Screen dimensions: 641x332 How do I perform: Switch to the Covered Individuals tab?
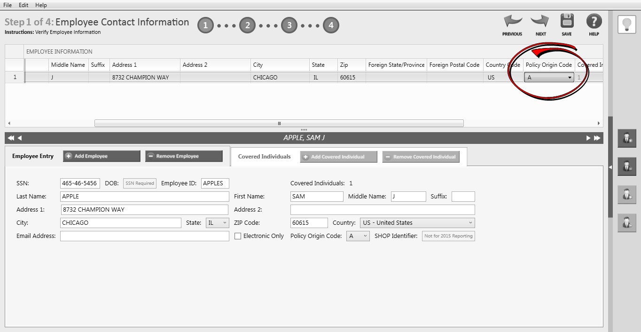coord(264,157)
